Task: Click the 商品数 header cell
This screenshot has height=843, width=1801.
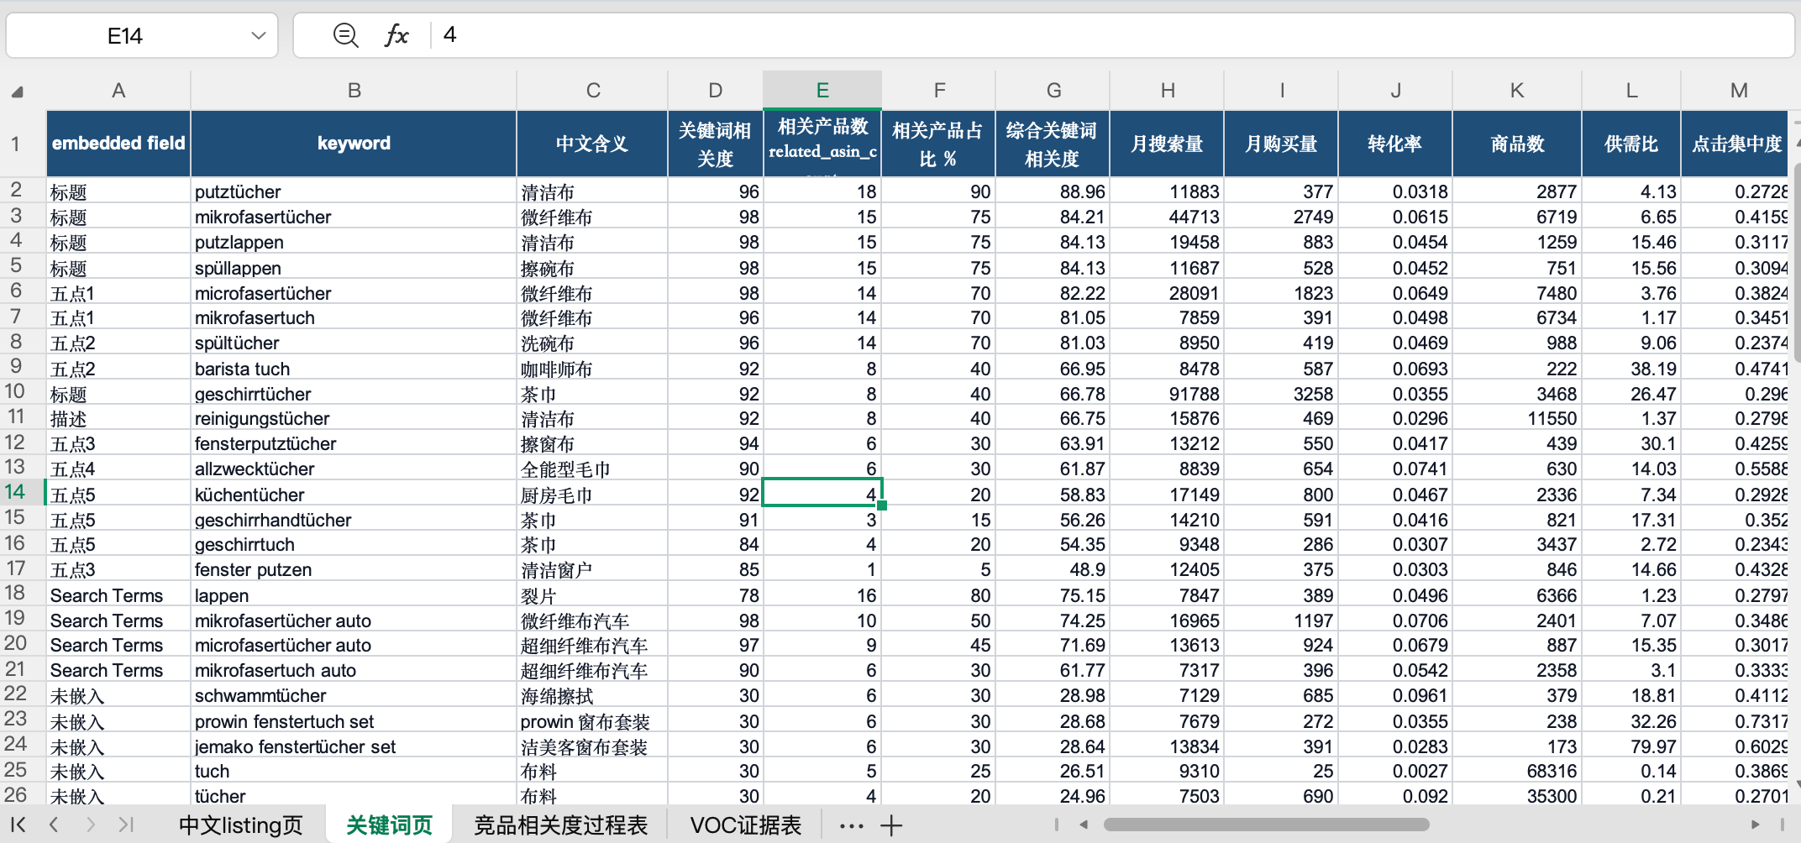Action: [1517, 144]
